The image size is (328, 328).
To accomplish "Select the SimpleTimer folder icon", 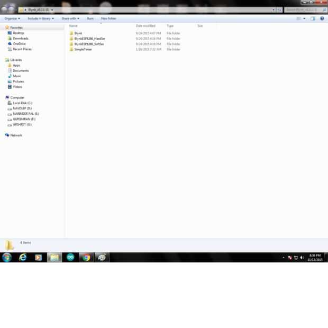I will [x=71, y=49].
